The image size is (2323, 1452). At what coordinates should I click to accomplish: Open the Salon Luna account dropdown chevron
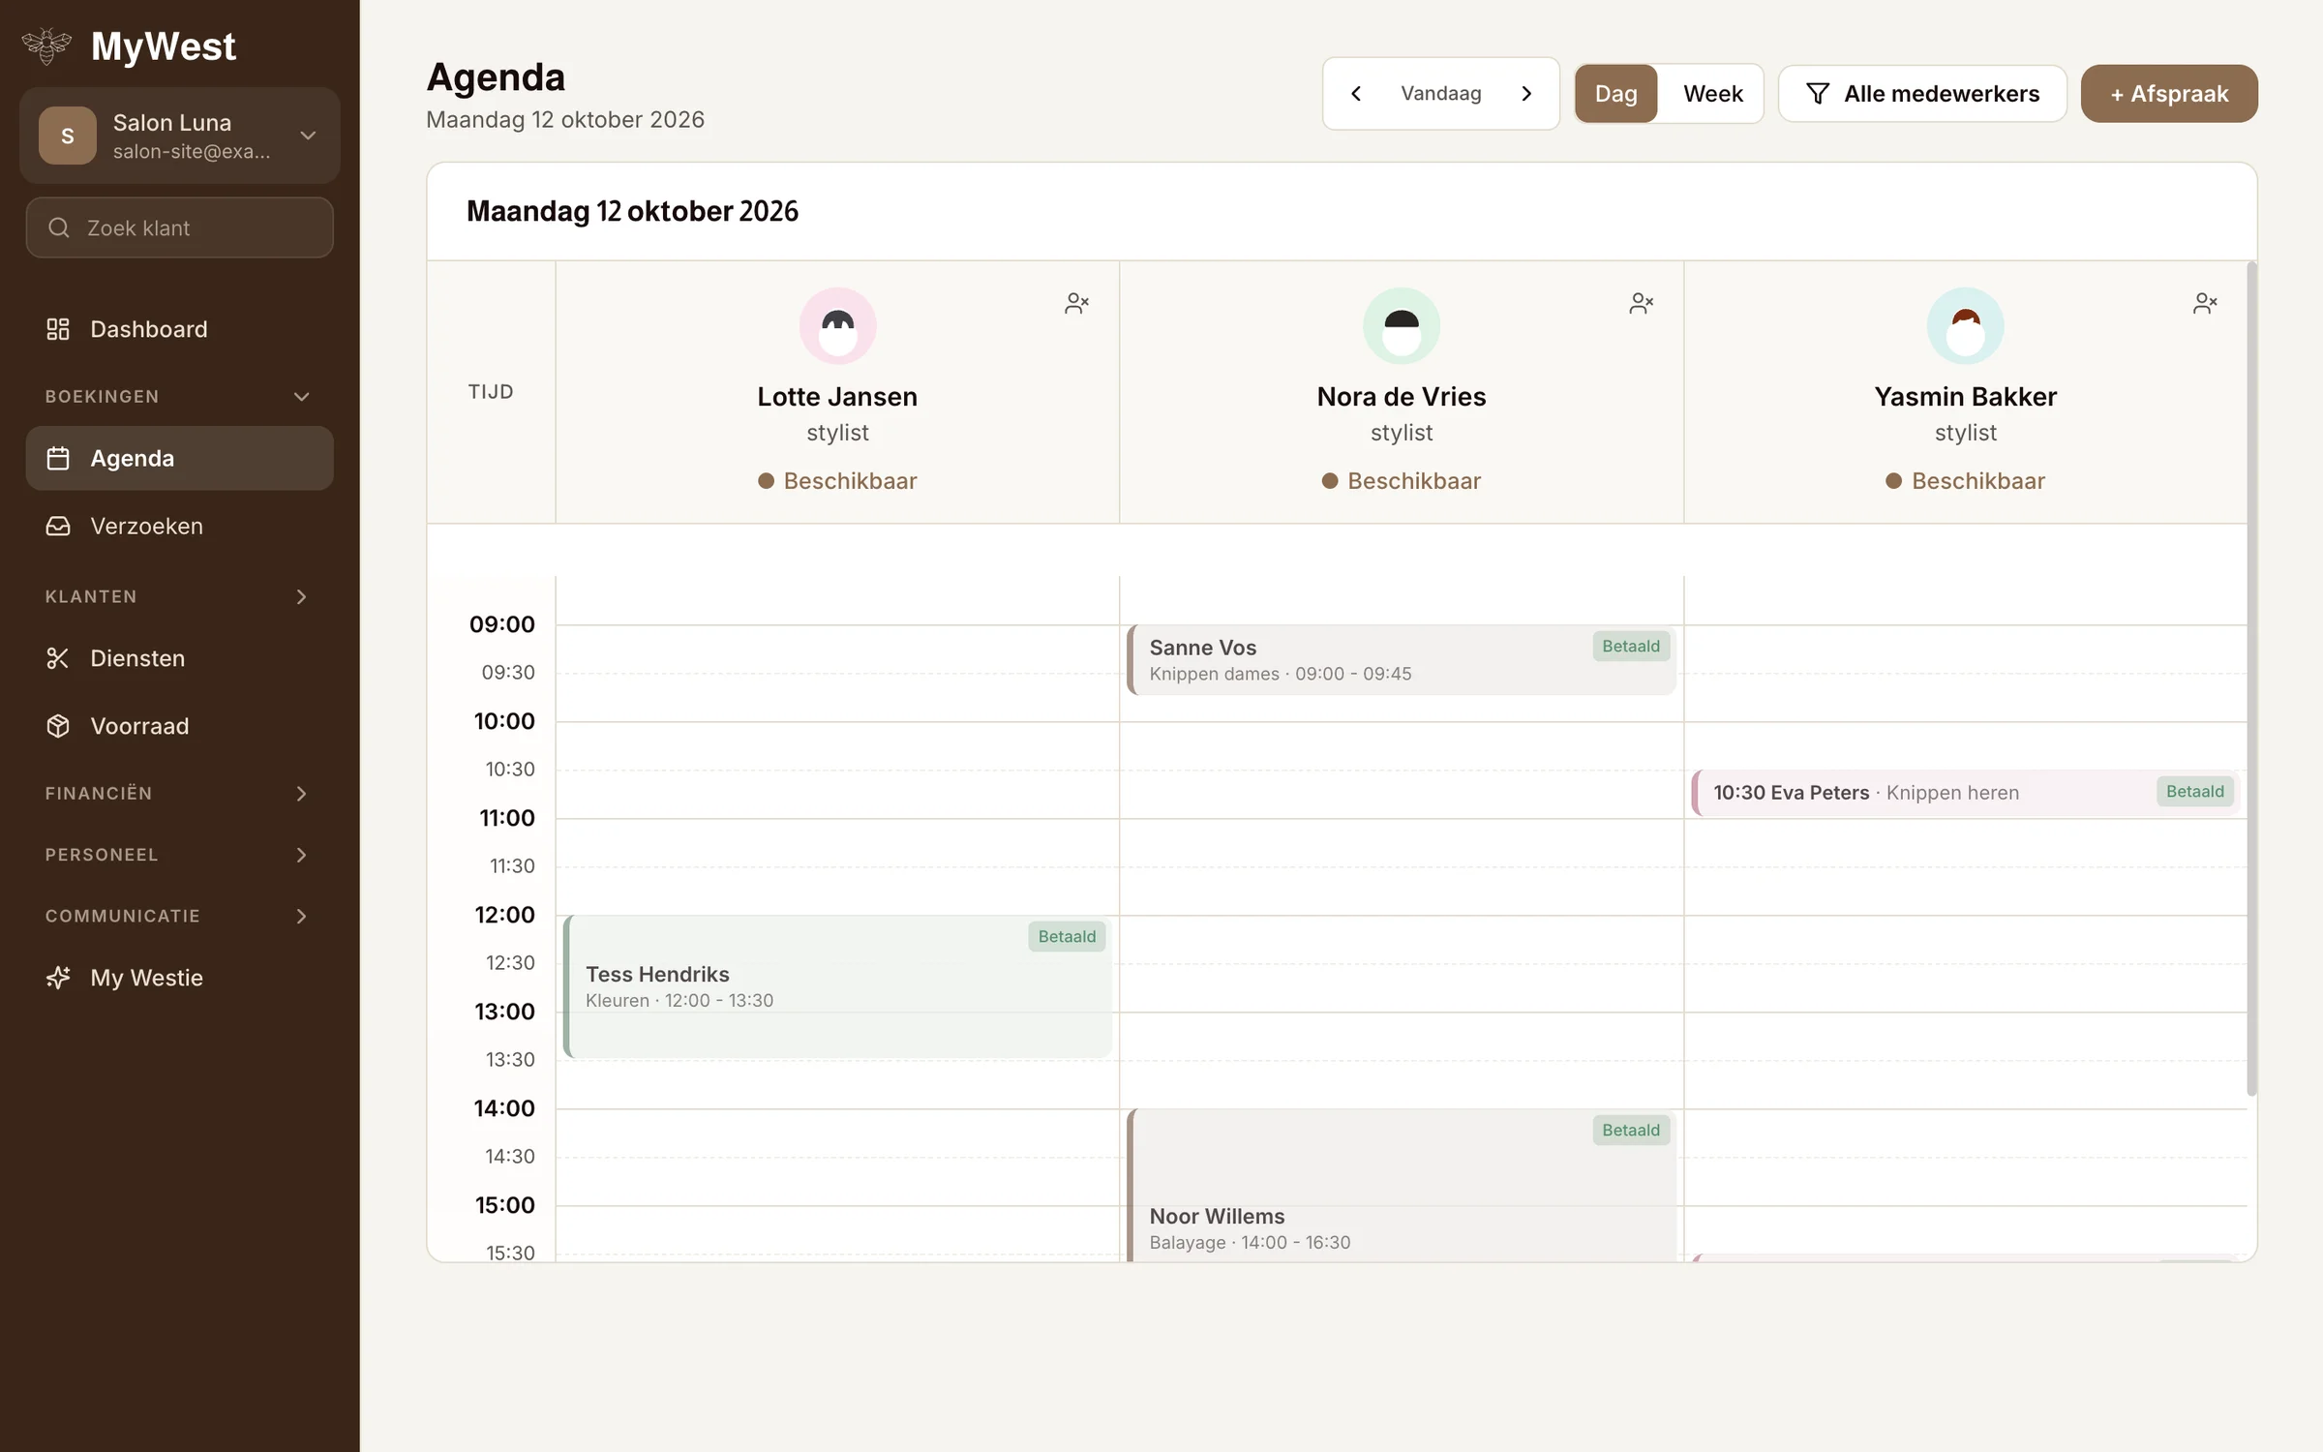click(x=308, y=136)
